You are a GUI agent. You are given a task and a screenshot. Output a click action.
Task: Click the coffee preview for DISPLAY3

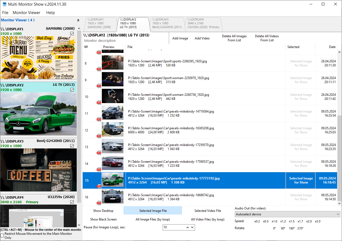click(38, 170)
